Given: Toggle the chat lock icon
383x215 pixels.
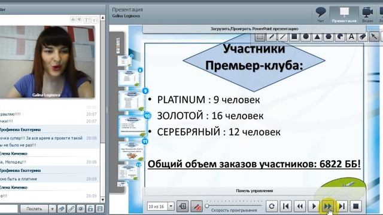Looking at the screenshot, I should 90,209.
